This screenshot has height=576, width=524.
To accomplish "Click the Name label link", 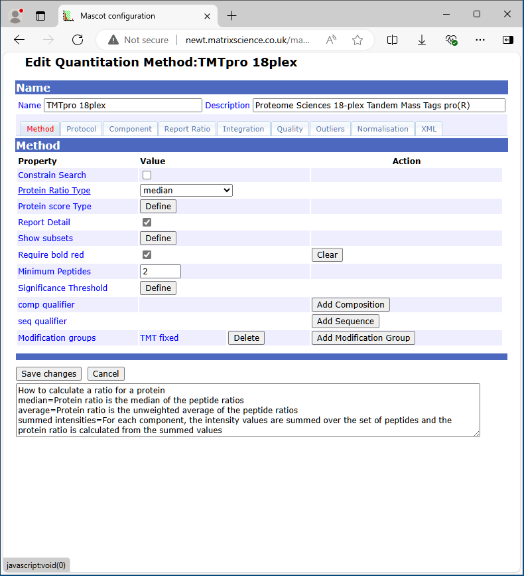I will coord(29,106).
